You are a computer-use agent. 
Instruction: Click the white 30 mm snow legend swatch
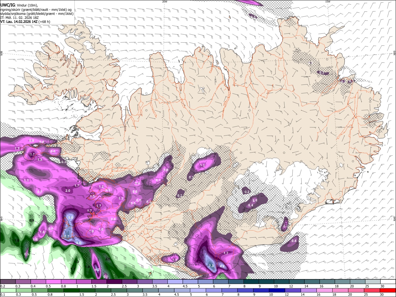pyautogui.click(x=388, y=282)
